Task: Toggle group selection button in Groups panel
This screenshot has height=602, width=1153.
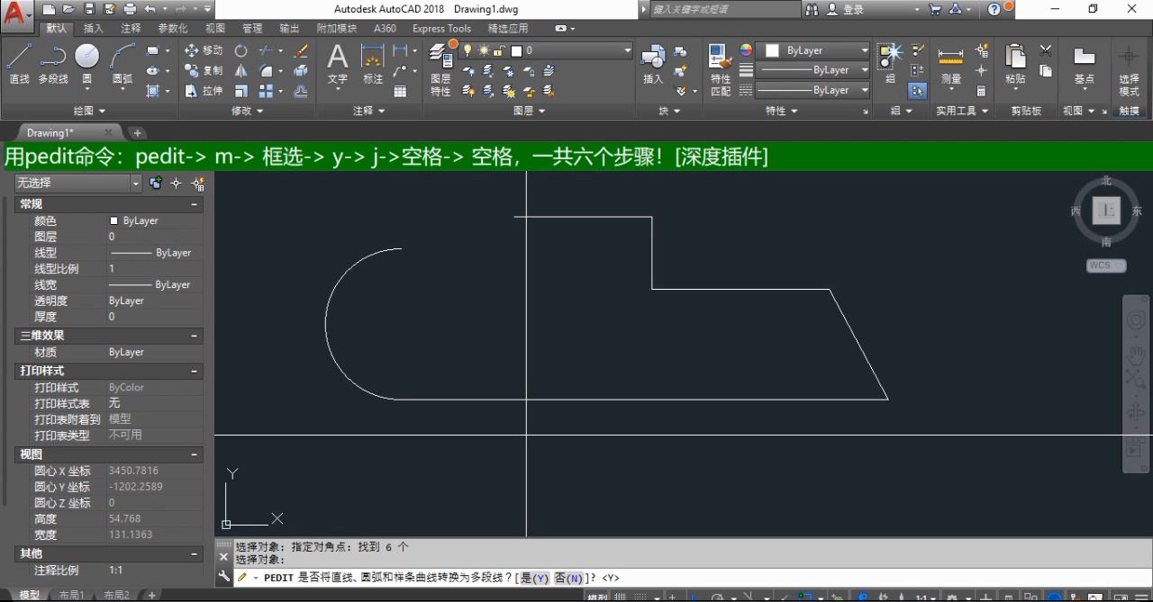Action: (917, 91)
